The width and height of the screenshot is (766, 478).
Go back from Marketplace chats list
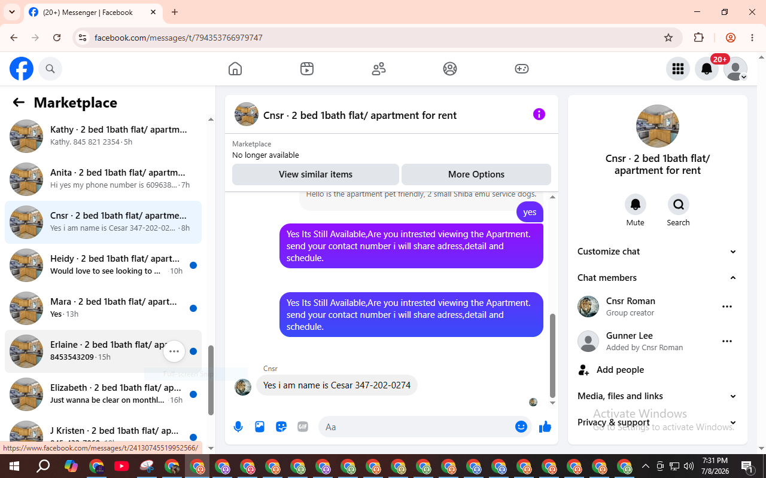click(19, 102)
